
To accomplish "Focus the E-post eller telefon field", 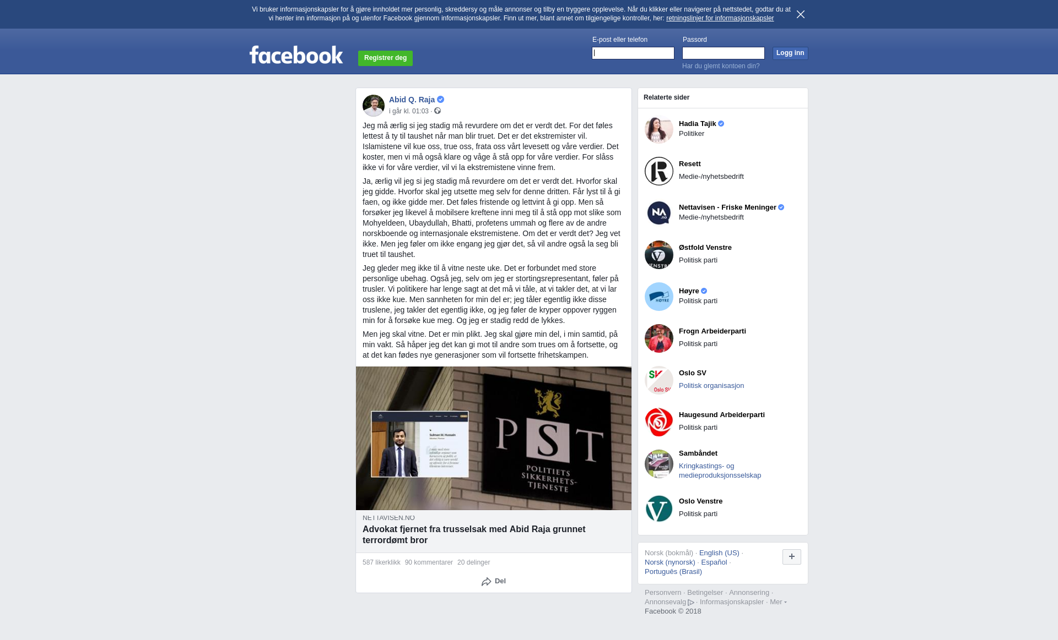I will coord(633,53).
